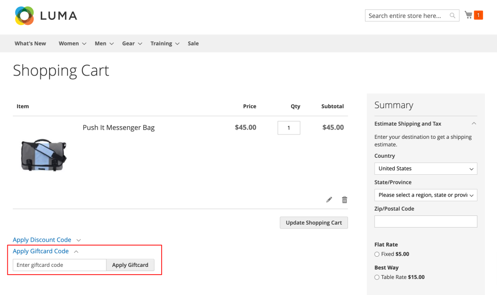Open the mini cart icon
Image resolution: width=497 pixels, height=295 pixels.
pos(468,15)
